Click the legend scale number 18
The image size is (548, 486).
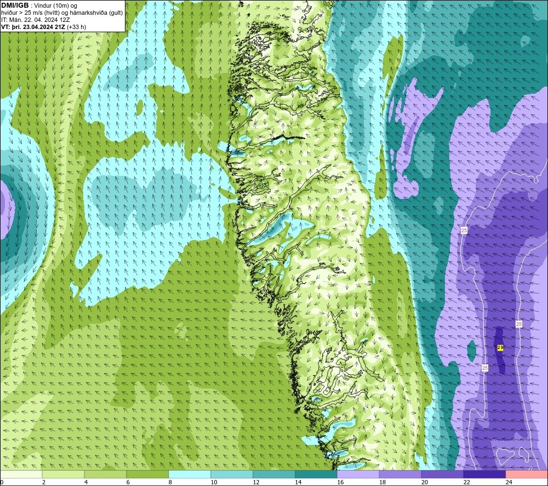383,482
